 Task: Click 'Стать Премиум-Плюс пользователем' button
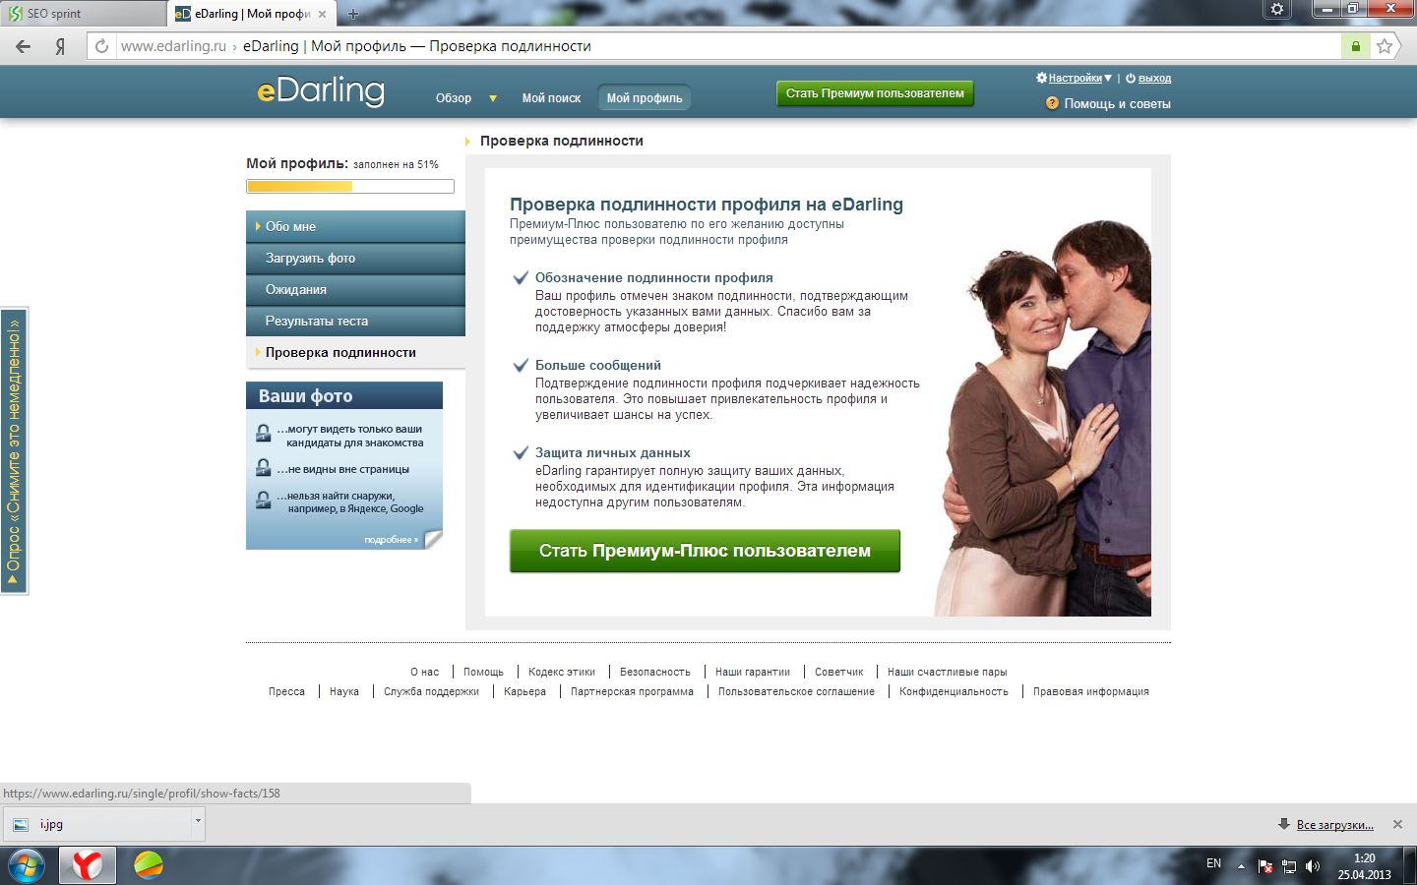coord(705,551)
